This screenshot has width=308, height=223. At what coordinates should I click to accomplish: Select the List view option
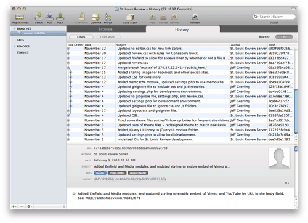284,37
